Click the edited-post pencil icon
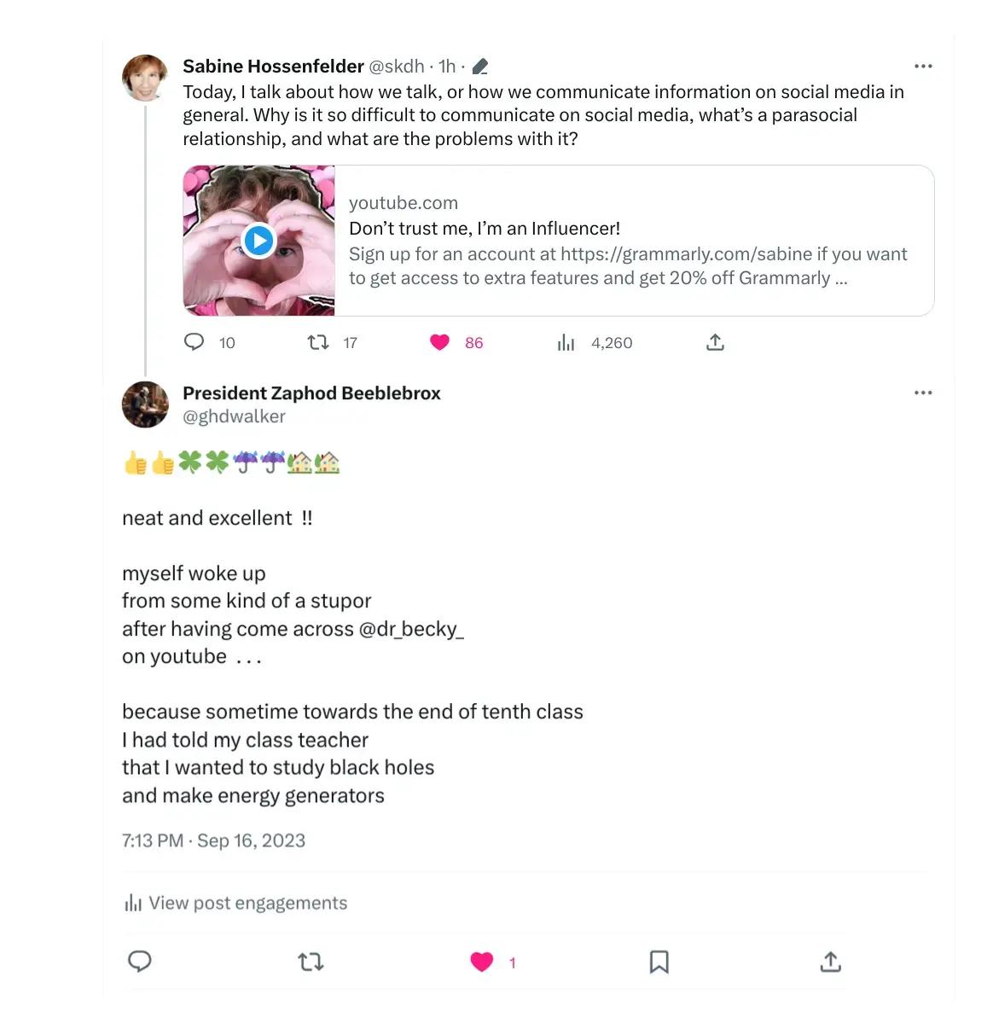 480,67
